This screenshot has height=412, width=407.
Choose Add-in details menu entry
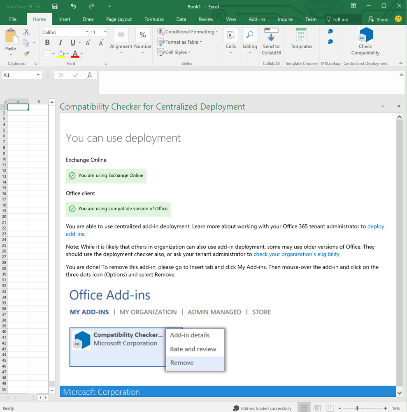pos(195,335)
